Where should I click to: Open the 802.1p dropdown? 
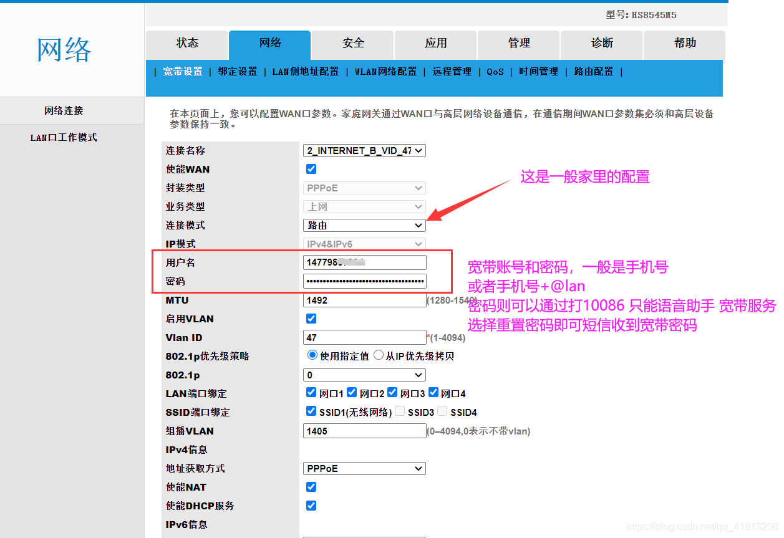tap(365, 375)
